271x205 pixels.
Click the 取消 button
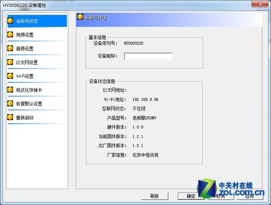[220, 196]
